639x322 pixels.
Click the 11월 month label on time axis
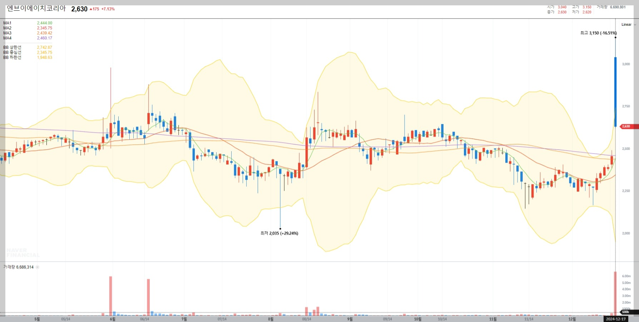(x=493, y=319)
